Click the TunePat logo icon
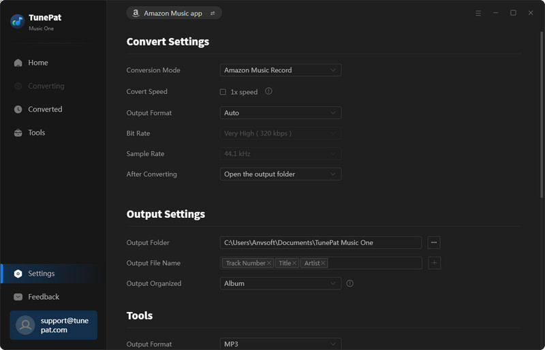This screenshot has height=350, width=545. click(18, 22)
